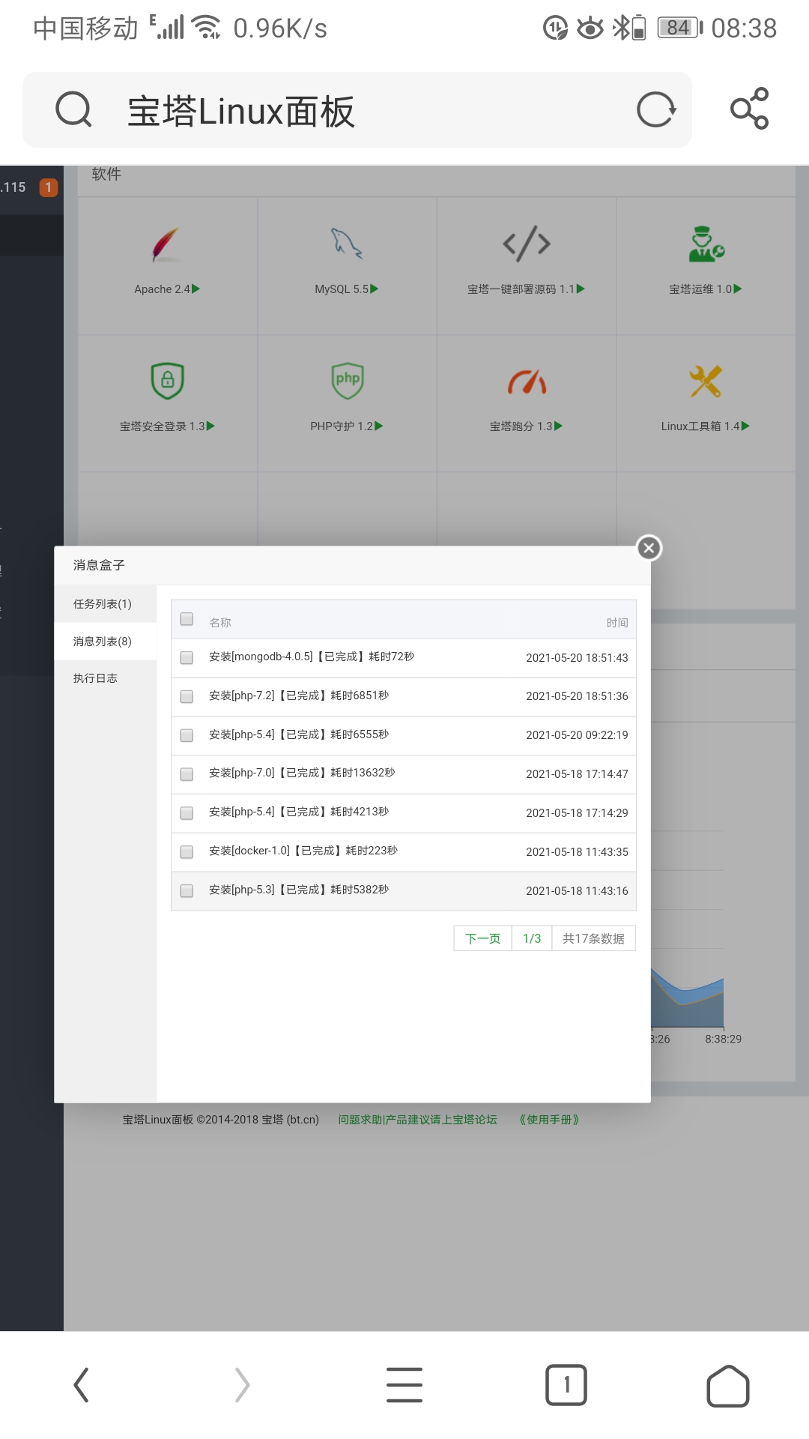Image resolution: width=809 pixels, height=1439 pixels.
Task: Select the 安装[php-7.0] 耗时13632秒 message text
Action: pyautogui.click(x=302, y=773)
